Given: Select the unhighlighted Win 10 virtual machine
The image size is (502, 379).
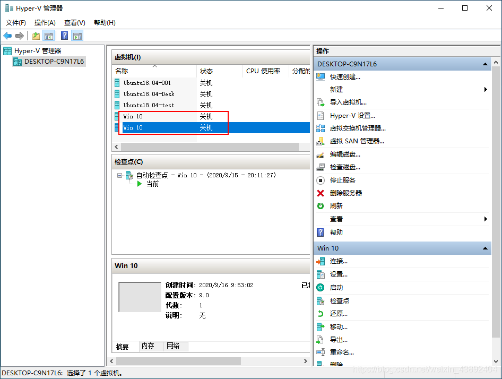Looking at the screenshot, I should point(133,117).
